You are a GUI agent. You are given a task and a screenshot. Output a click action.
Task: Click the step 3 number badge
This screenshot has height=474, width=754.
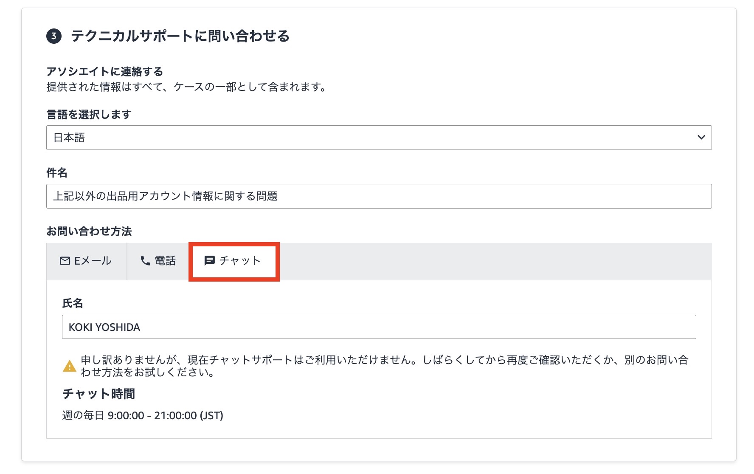(x=54, y=36)
